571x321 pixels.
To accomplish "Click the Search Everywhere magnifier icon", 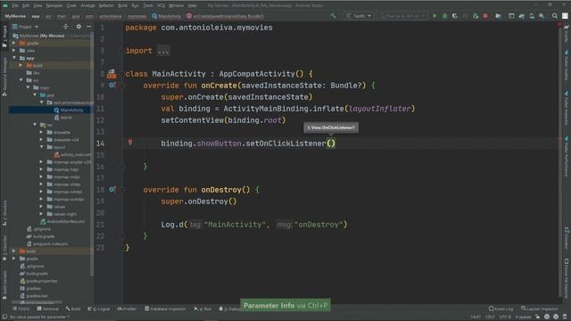I will 555,16.
